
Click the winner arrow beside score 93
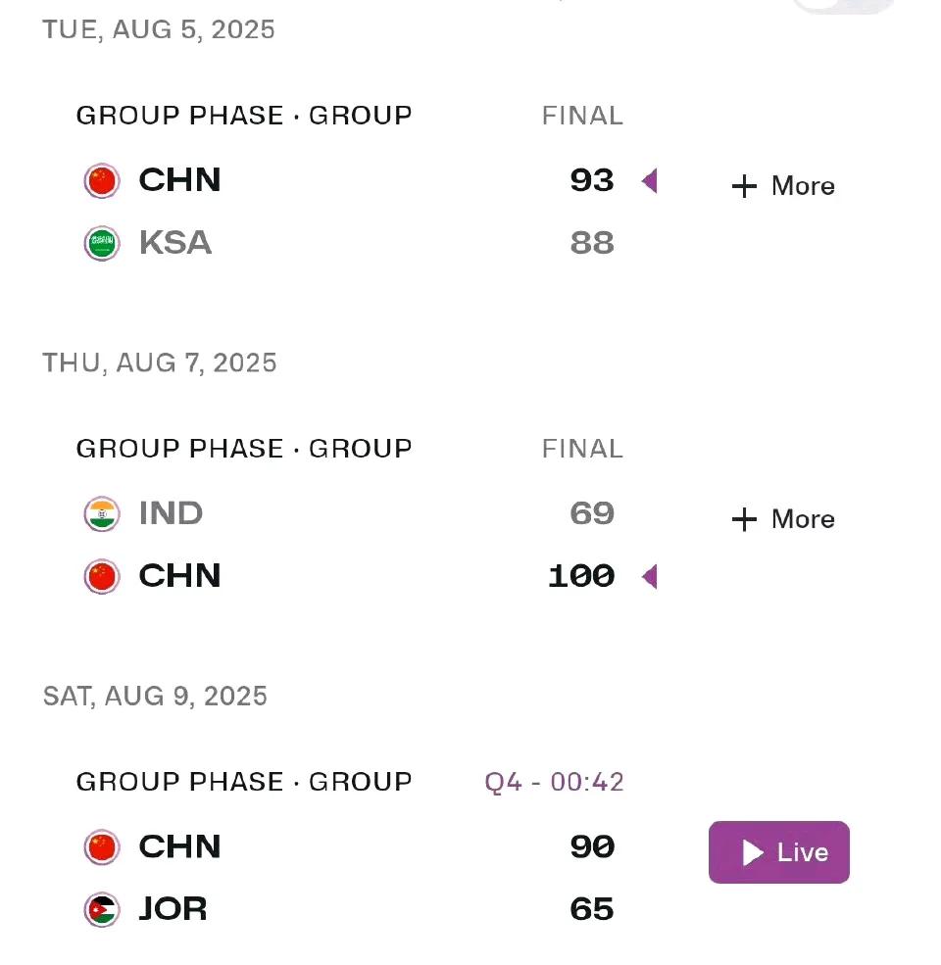coord(650,181)
